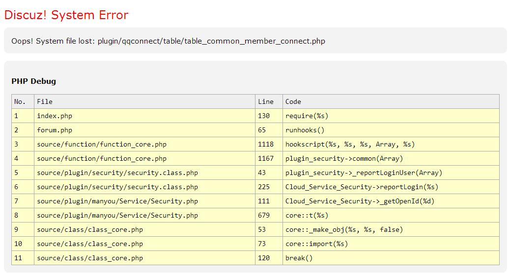Click the 'break()' code cell

click(299, 258)
